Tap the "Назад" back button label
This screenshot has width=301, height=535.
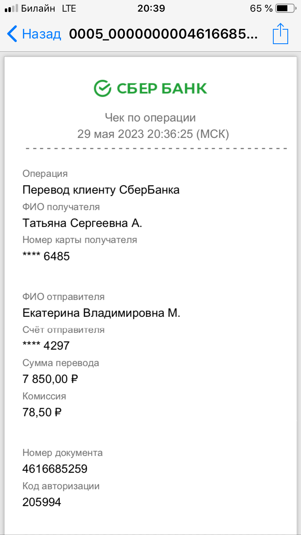[41, 34]
